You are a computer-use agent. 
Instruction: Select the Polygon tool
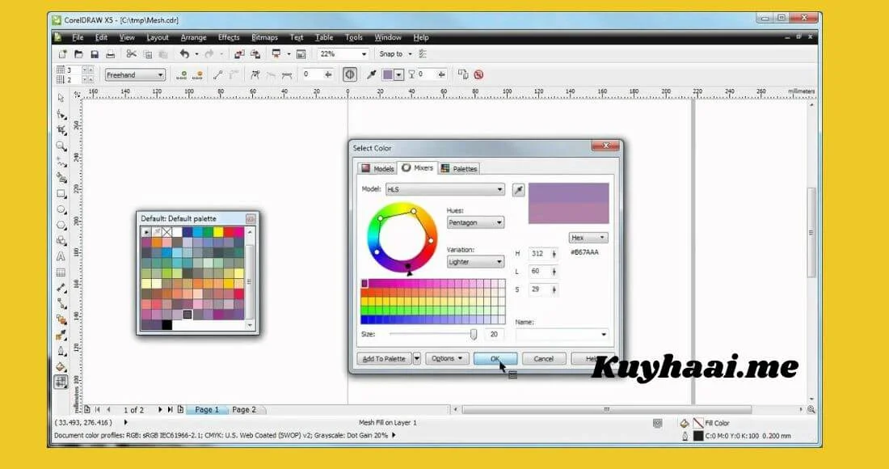(61, 225)
